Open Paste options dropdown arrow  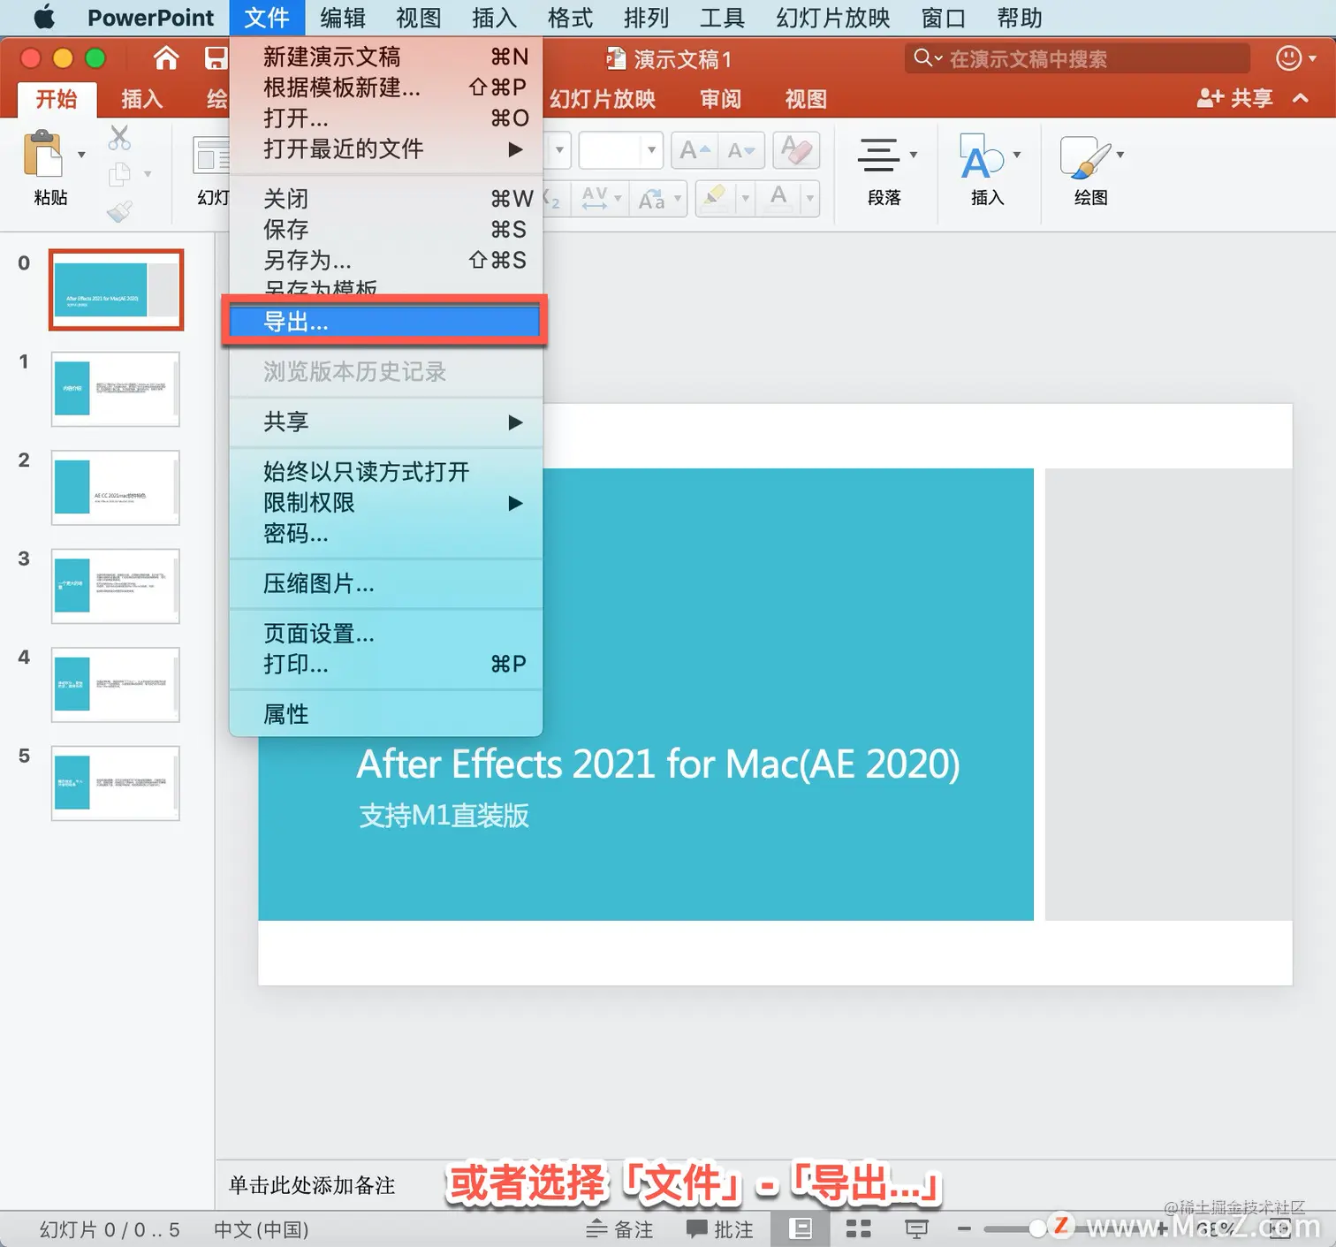81,155
